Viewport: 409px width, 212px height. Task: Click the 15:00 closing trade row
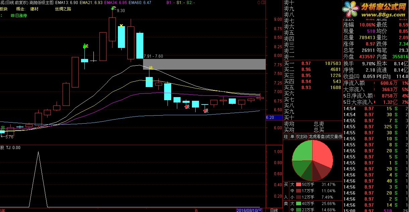coord(376,211)
